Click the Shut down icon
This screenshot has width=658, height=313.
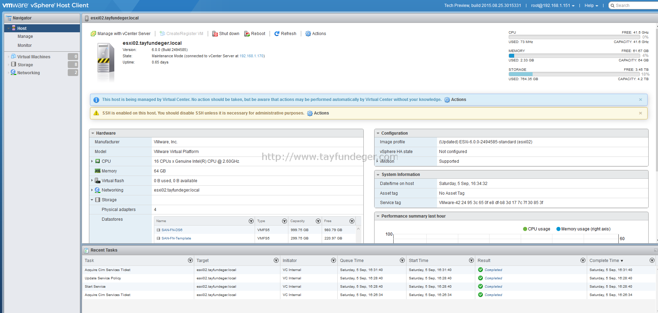[215, 34]
